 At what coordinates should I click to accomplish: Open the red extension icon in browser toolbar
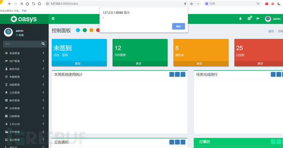[x=267, y=4]
